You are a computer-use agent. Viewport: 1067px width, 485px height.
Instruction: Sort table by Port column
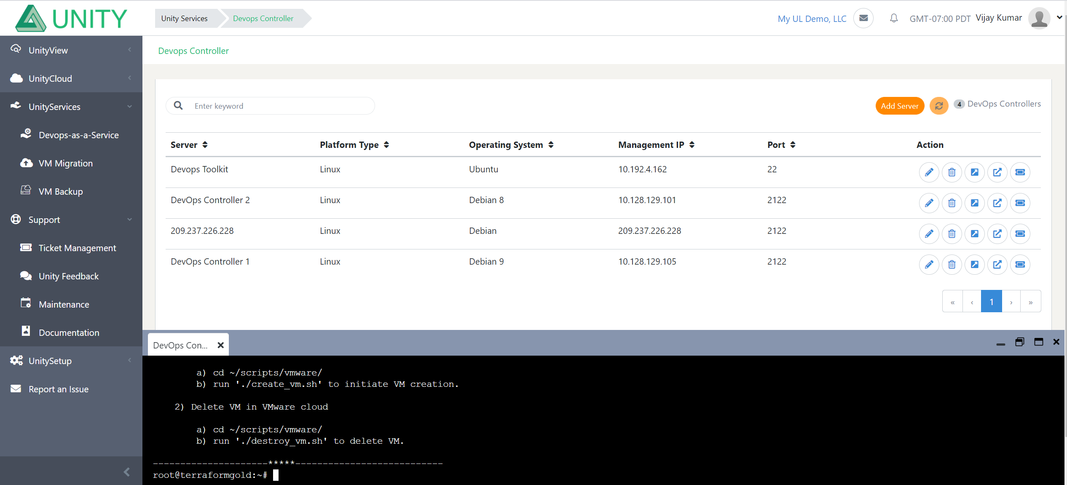(793, 145)
